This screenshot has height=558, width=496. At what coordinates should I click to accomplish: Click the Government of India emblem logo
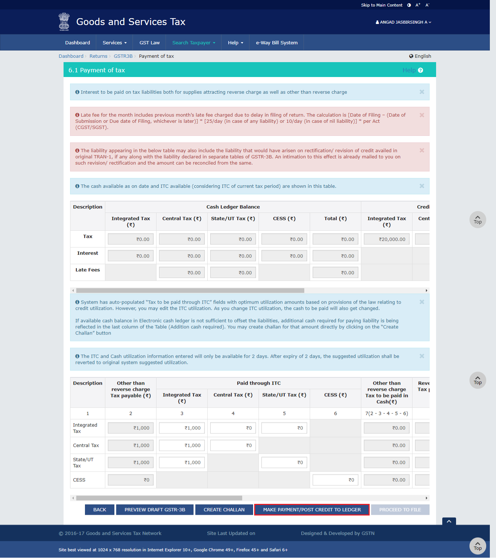pyautogui.click(x=64, y=22)
